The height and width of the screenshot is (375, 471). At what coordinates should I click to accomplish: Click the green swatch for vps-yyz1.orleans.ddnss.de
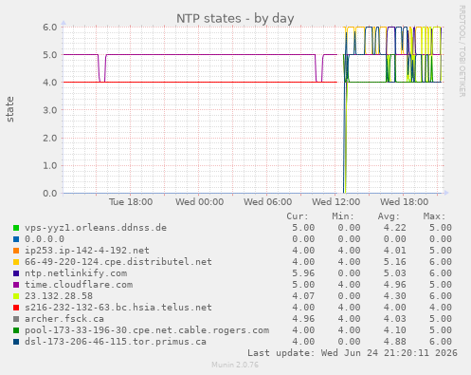pyautogui.click(x=16, y=228)
